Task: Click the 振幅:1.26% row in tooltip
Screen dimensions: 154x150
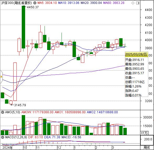Action: [x=133, y=86]
